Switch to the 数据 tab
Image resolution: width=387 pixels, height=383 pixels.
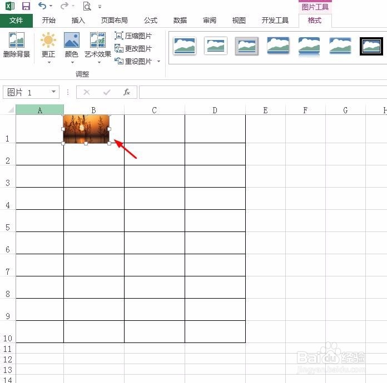pyautogui.click(x=180, y=21)
